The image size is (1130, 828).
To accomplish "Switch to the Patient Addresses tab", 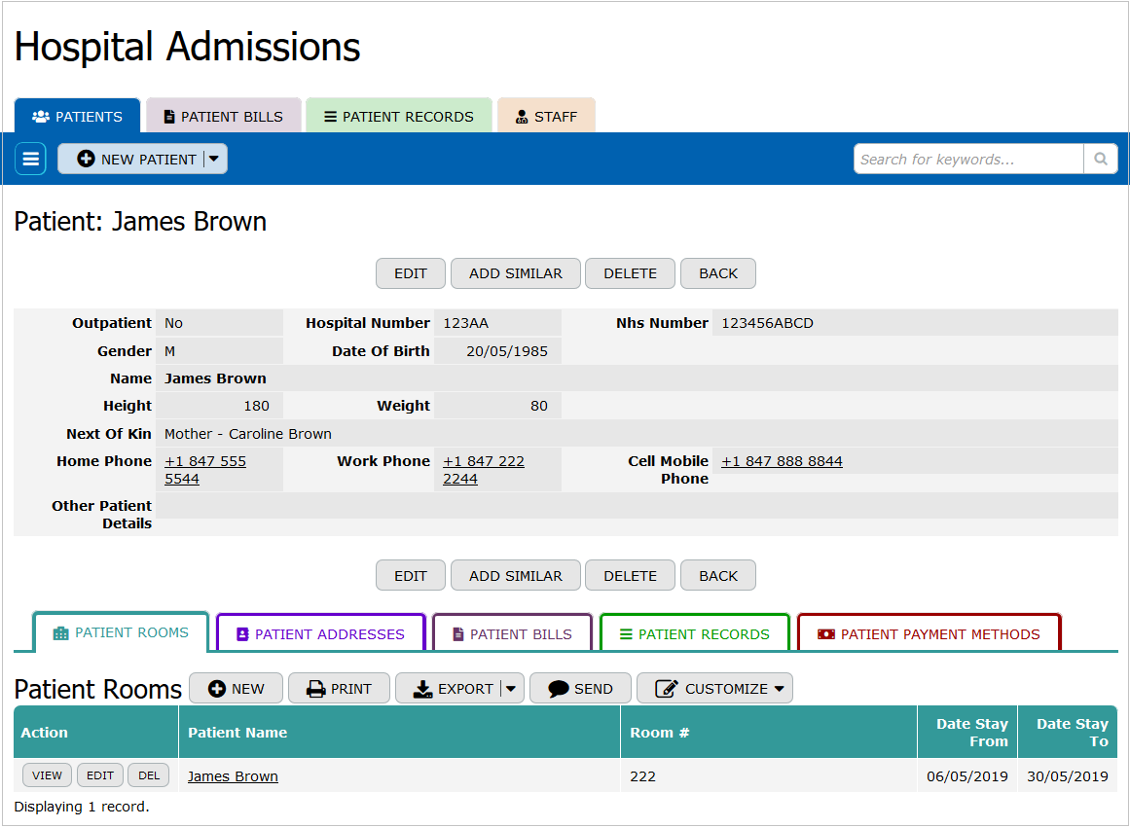I will click(320, 634).
